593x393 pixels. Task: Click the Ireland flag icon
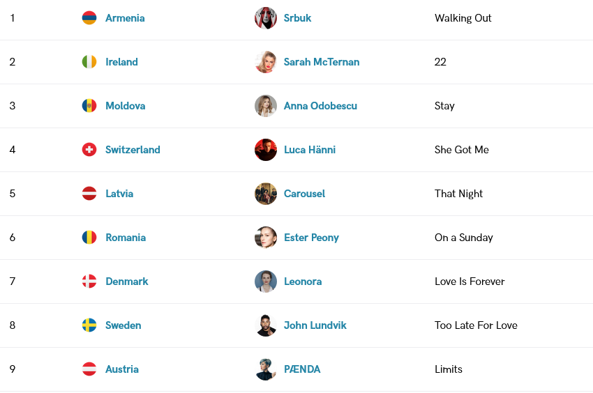pos(89,61)
